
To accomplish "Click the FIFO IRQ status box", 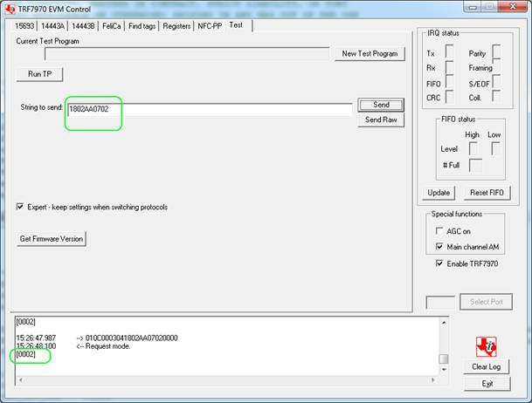I will pyautogui.click(x=450, y=82).
